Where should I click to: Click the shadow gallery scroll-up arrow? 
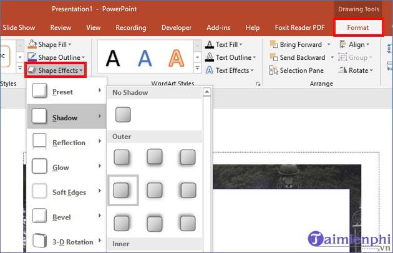tap(206, 92)
